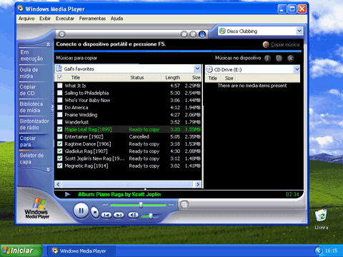
Task: Open the Ferramentas menu
Action: [x=92, y=19]
